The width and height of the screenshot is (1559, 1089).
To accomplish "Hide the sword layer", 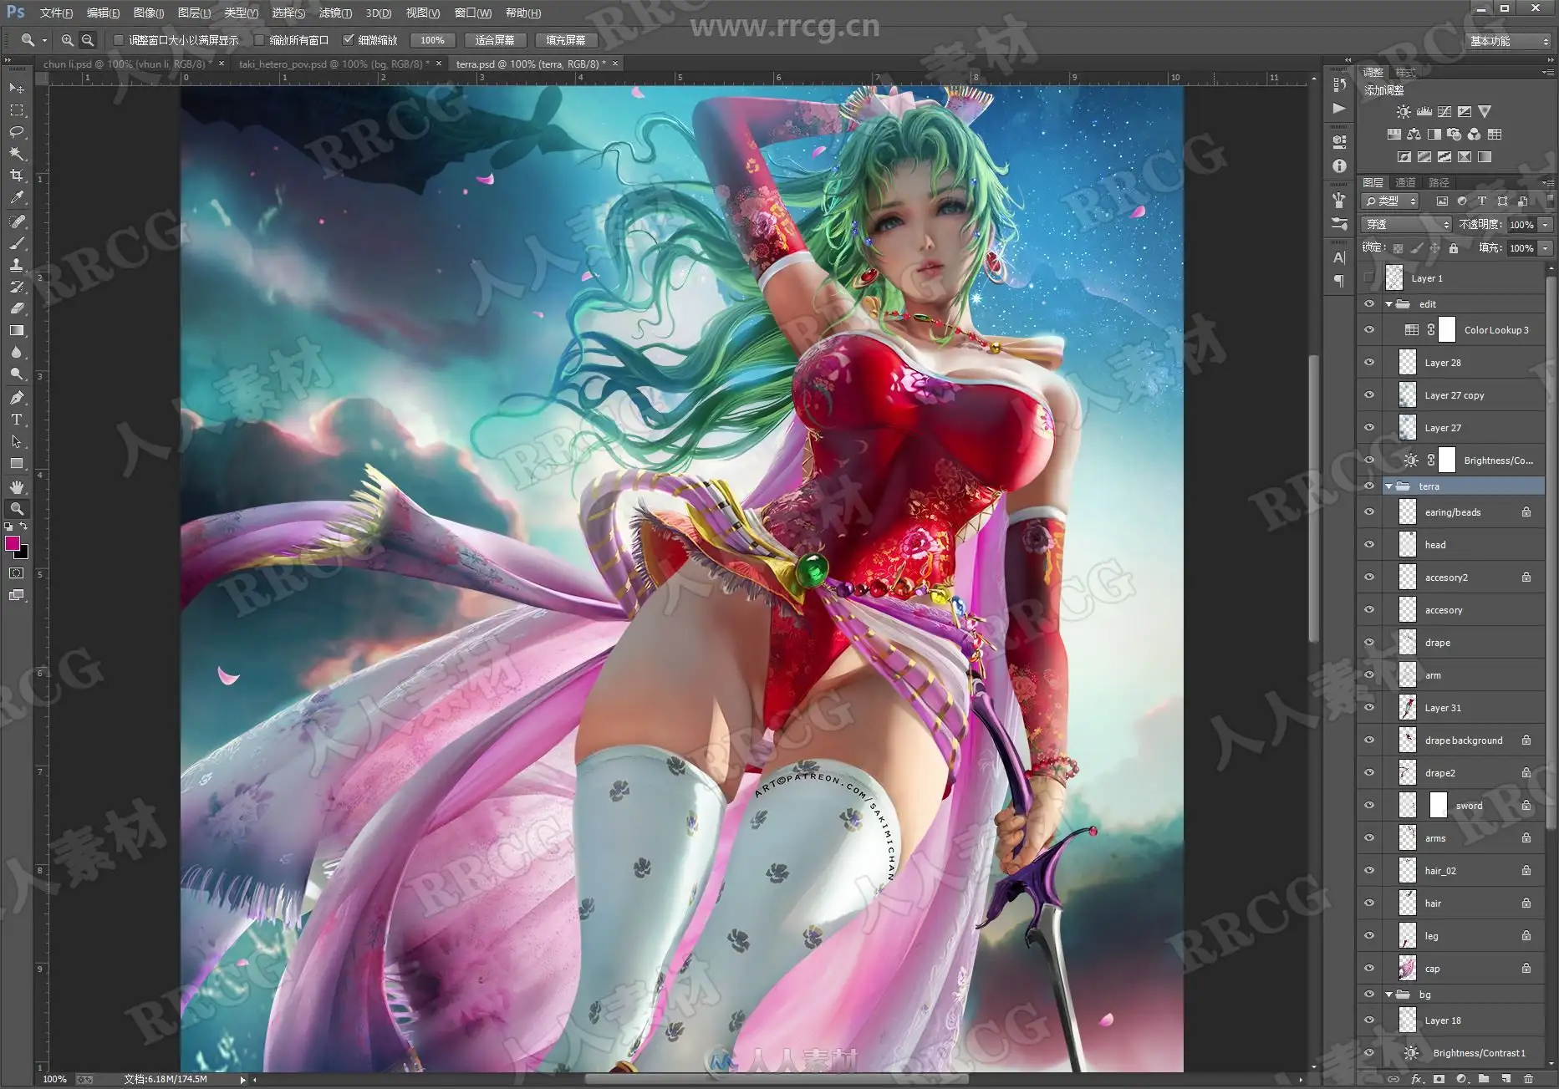I will click(x=1369, y=806).
